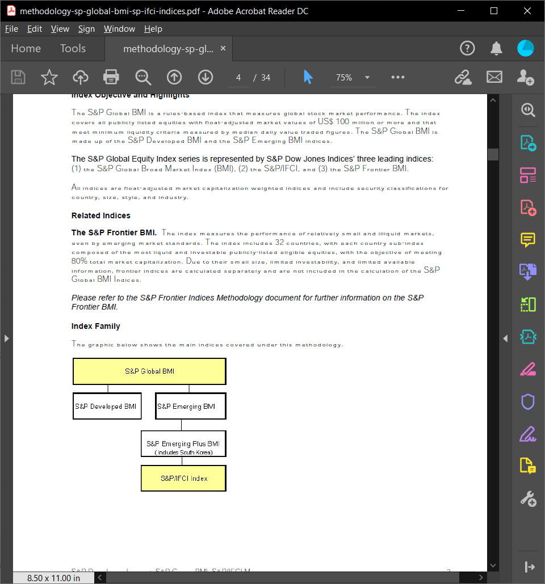Open the Comment tool panel
The height and width of the screenshot is (584, 545).
[528, 240]
